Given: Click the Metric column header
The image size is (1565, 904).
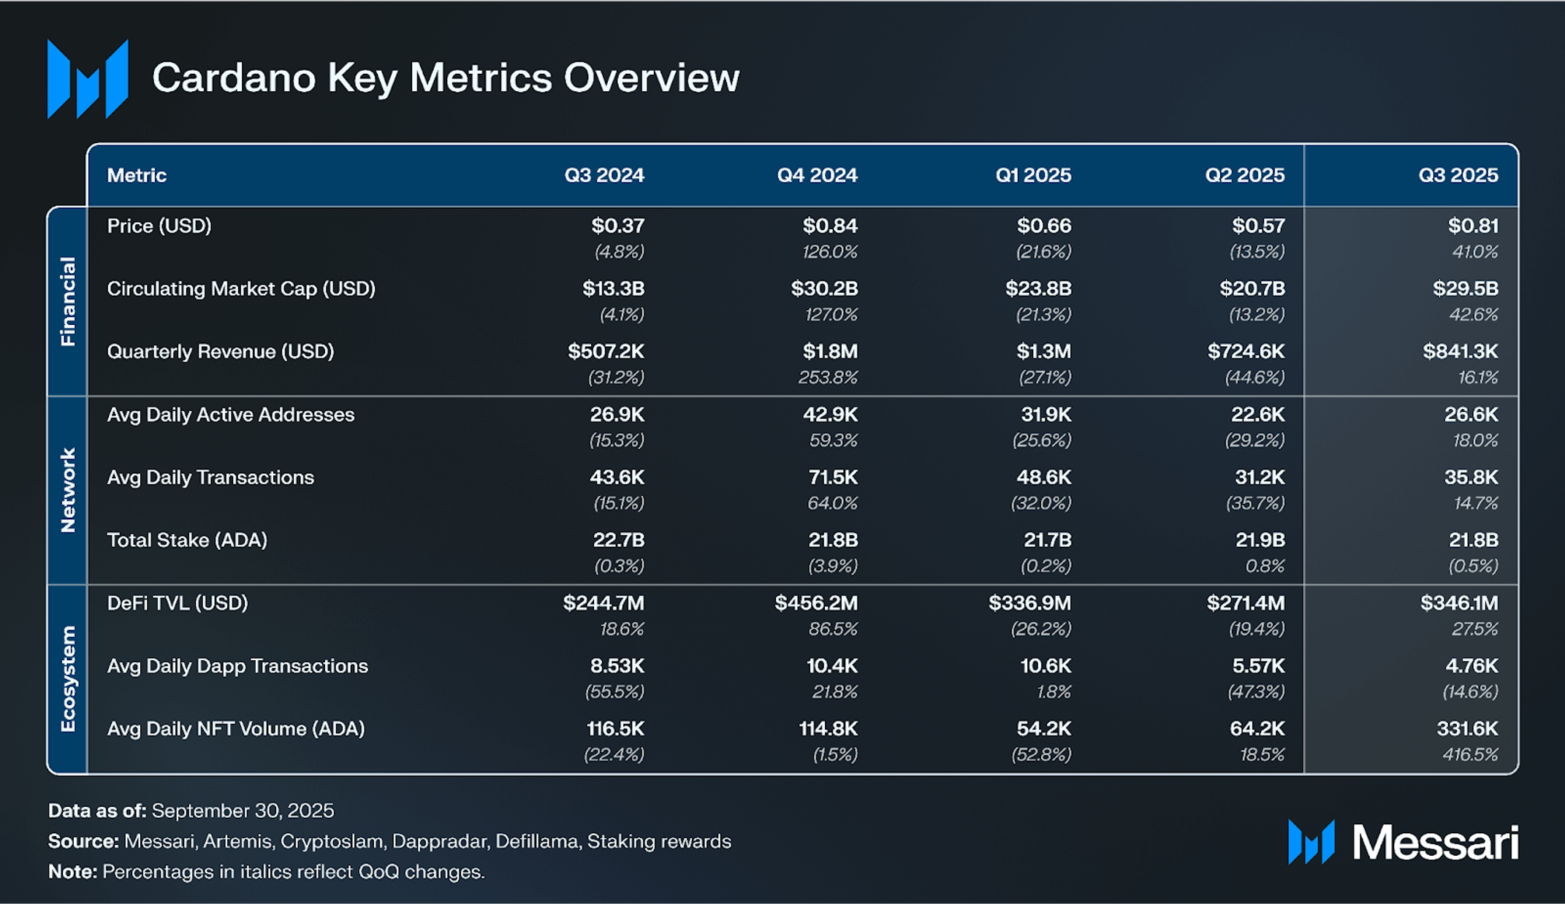Looking at the screenshot, I should pos(137,175).
